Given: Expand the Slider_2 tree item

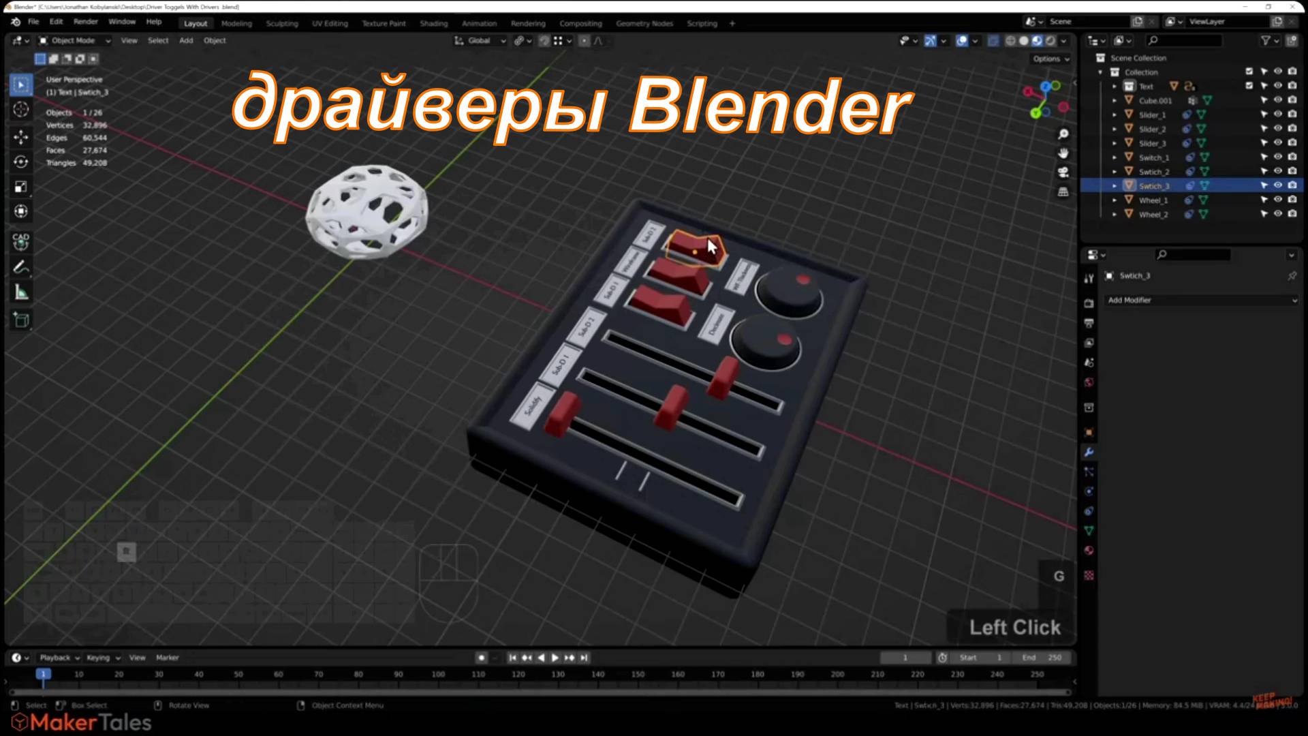Looking at the screenshot, I should click(x=1115, y=129).
